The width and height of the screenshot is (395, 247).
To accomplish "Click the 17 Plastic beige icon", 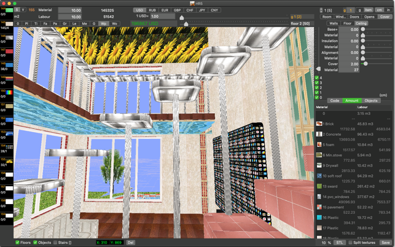I will tap(319, 228).
